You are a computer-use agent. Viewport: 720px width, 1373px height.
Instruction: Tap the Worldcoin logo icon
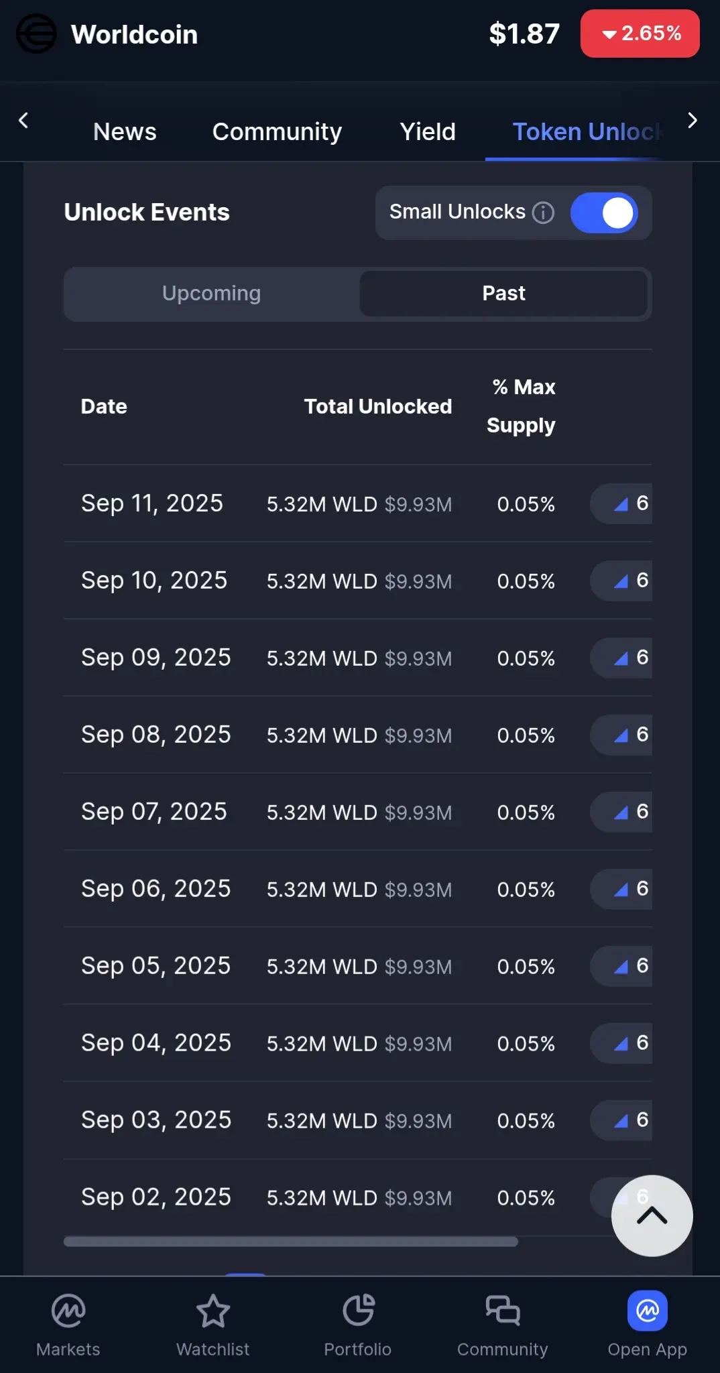pyautogui.click(x=36, y=34)
